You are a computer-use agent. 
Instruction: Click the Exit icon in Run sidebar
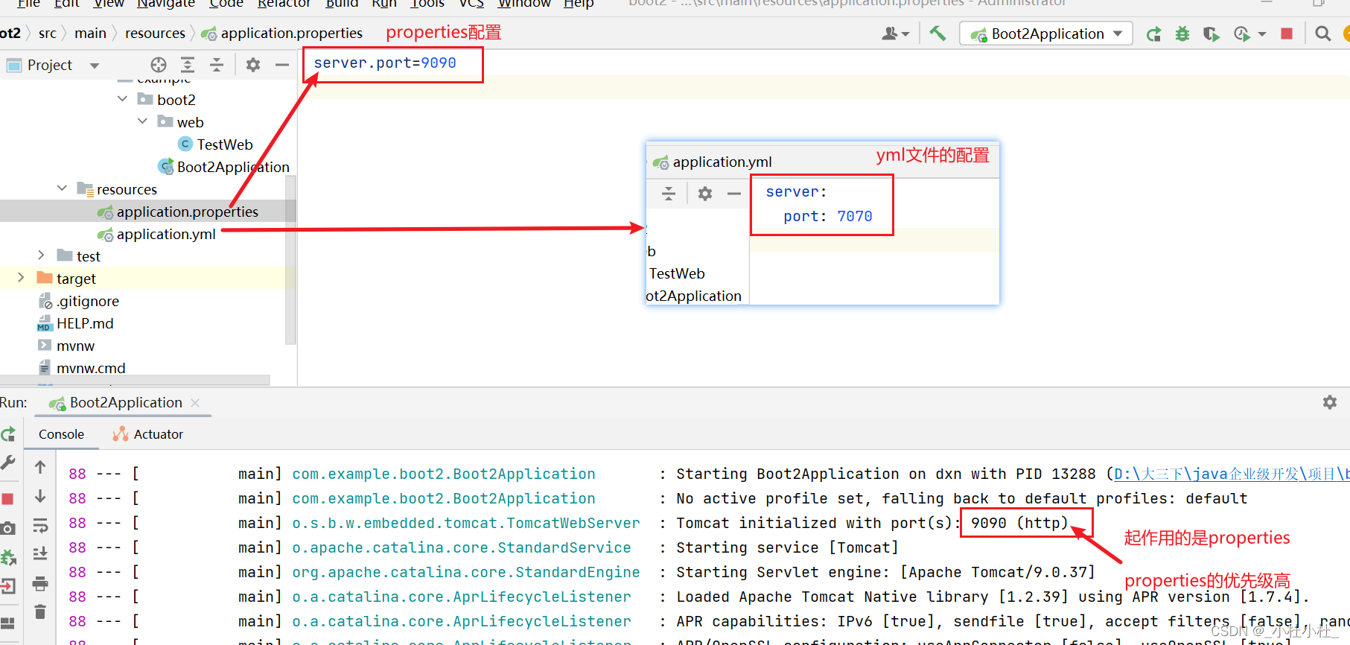pos(8,586)
